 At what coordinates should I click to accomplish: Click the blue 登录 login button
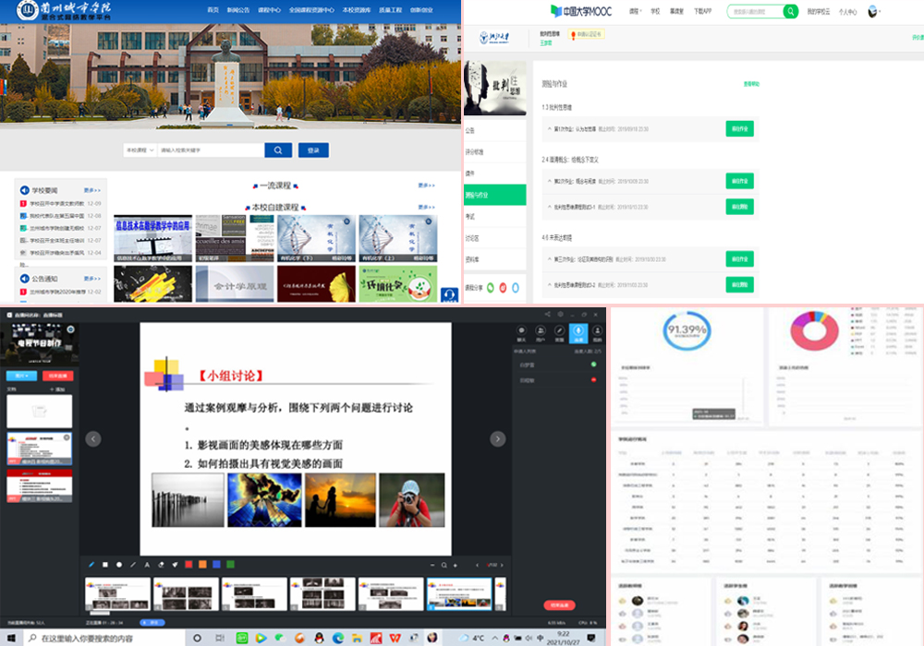313,150
